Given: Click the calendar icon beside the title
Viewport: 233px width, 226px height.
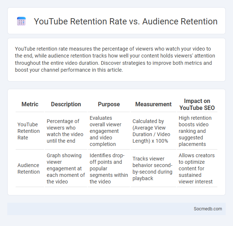Looking at the screenshot, I should 21,21.
